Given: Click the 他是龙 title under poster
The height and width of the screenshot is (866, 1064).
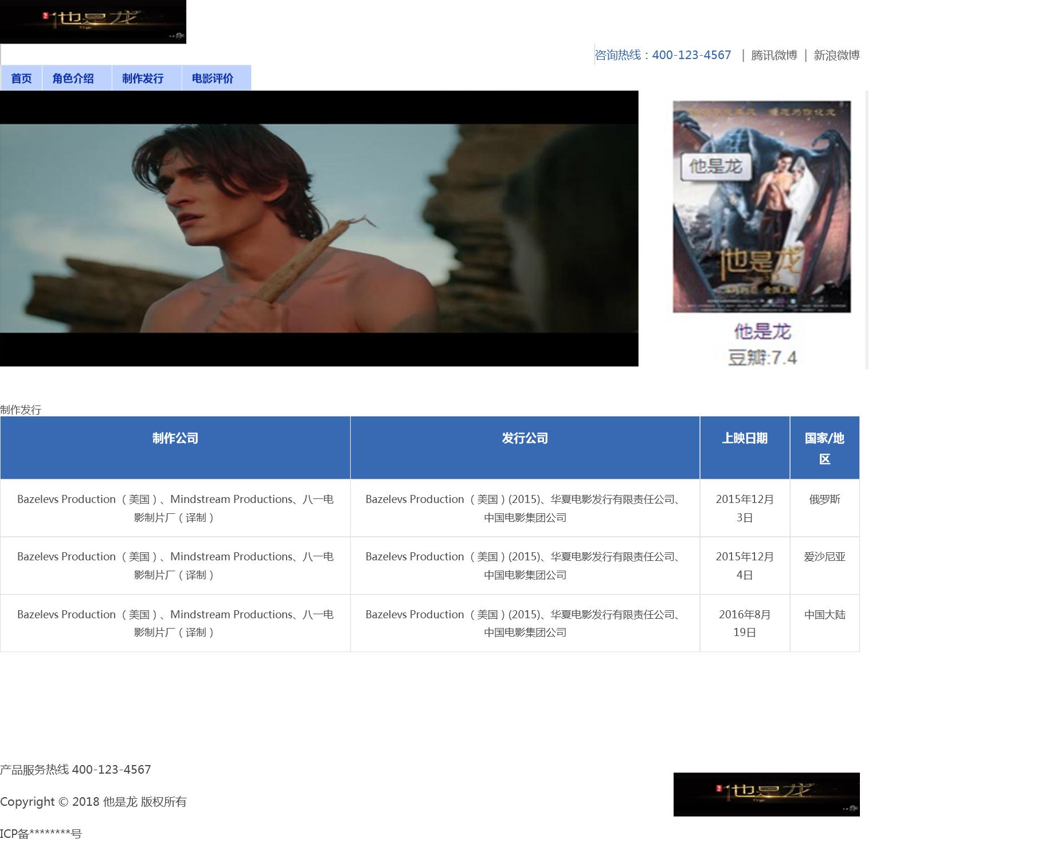Looking at the screenshot, I should 762,331.
